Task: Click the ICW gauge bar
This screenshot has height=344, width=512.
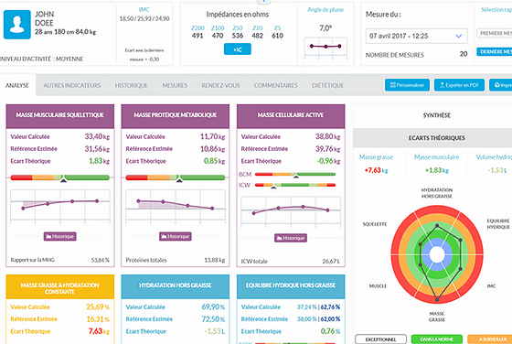Action: [295, 185]
